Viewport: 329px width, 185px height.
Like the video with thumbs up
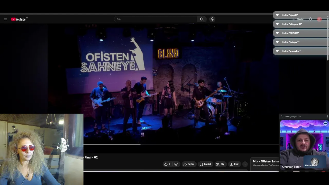point(167,164)
